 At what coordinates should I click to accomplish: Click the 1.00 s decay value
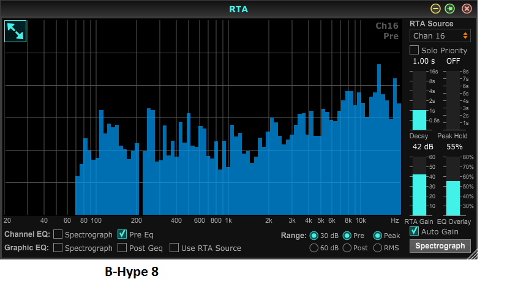424,61
